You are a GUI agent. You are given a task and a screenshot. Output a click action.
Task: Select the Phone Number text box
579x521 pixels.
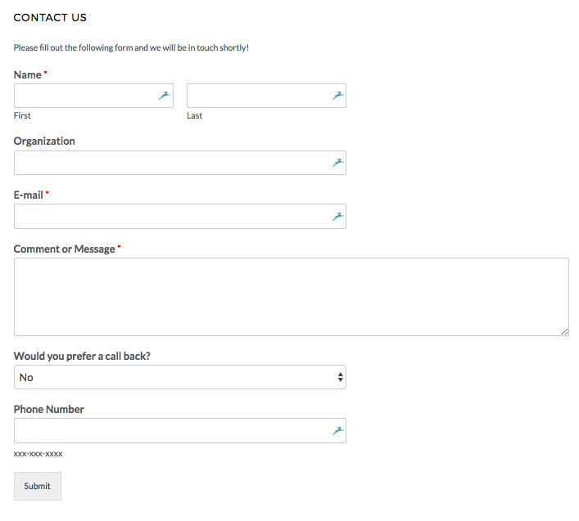(x=180, y=431)
